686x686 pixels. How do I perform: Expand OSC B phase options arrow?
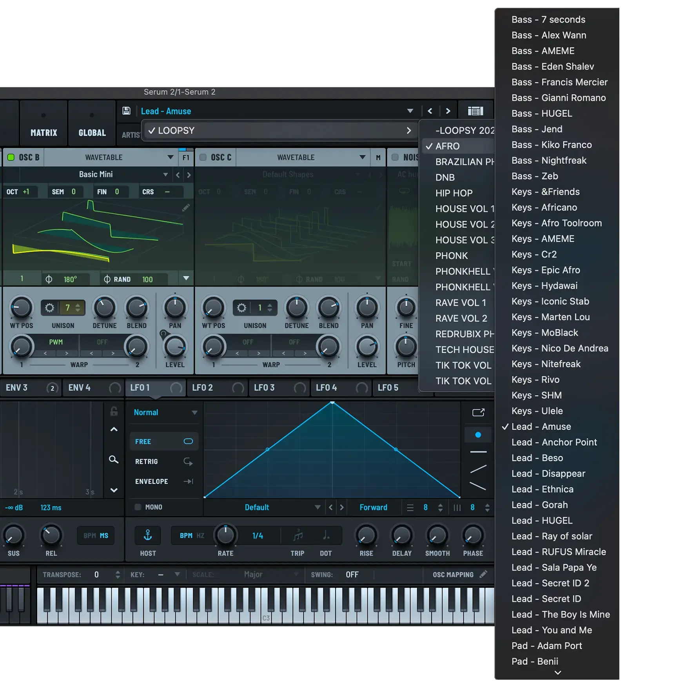(x=186, y=278)
